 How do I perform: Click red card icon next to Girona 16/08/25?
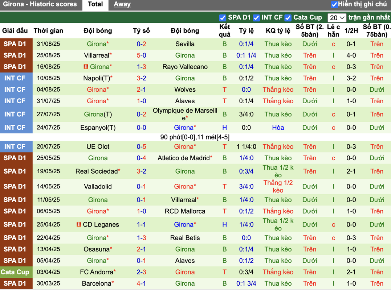(86, 67)
